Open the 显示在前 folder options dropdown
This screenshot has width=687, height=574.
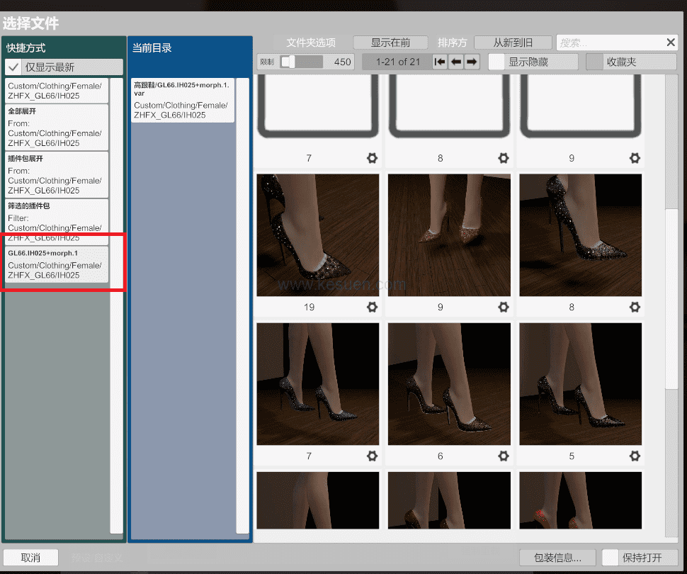391,43
